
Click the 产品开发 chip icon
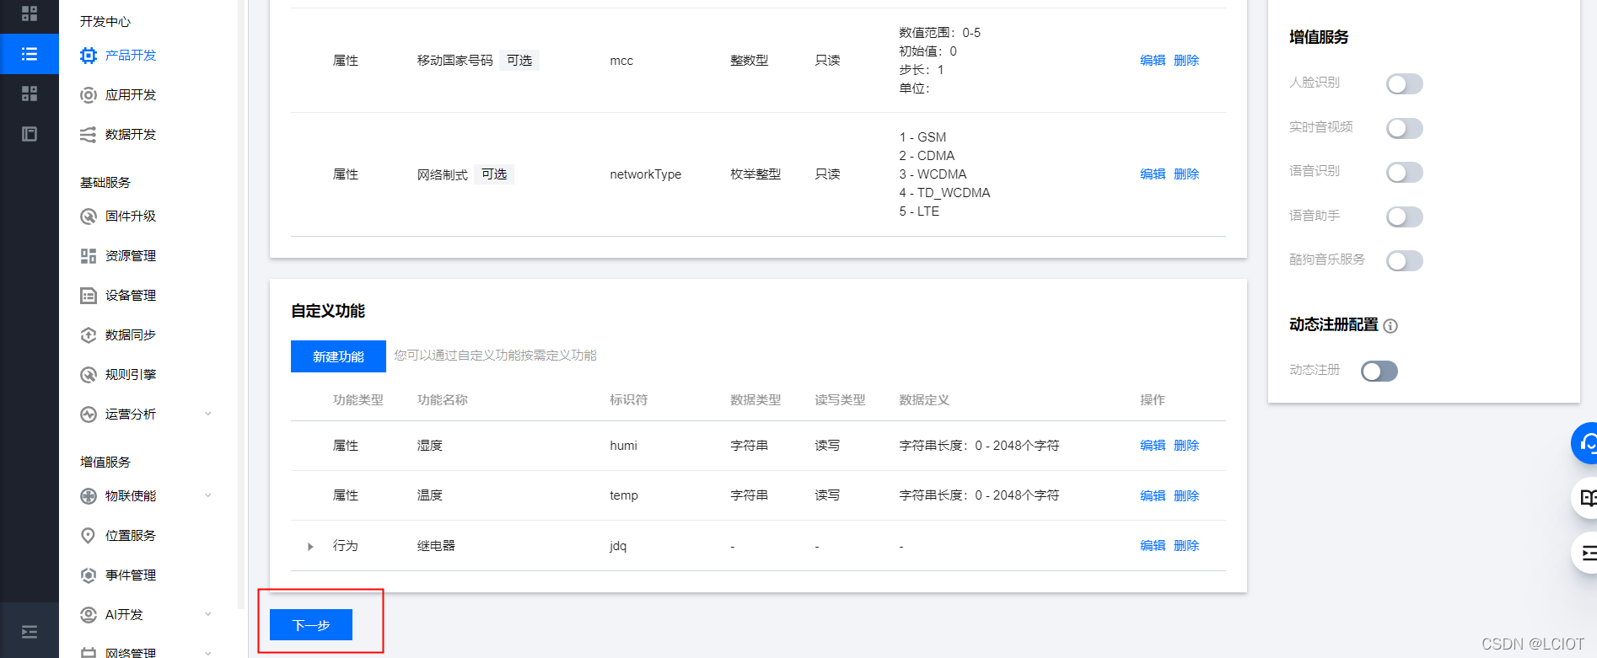89,56
